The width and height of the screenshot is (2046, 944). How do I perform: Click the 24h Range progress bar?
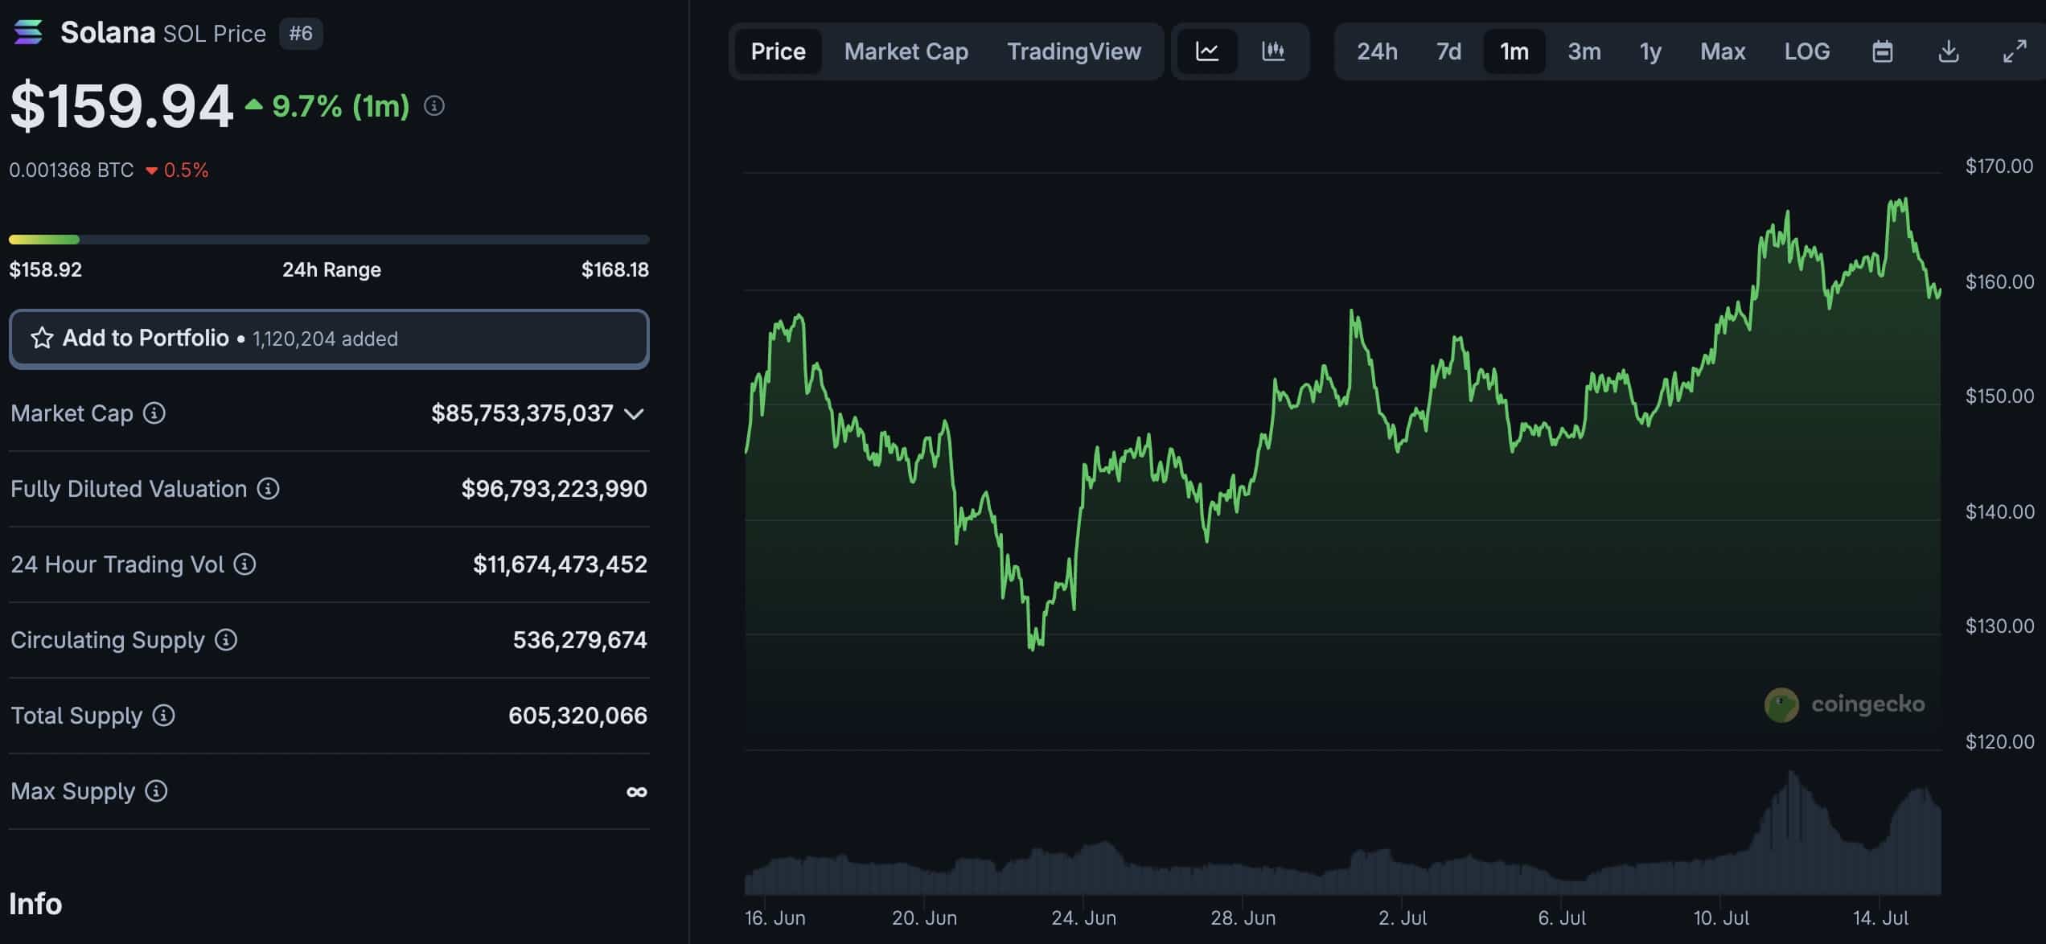329,240
